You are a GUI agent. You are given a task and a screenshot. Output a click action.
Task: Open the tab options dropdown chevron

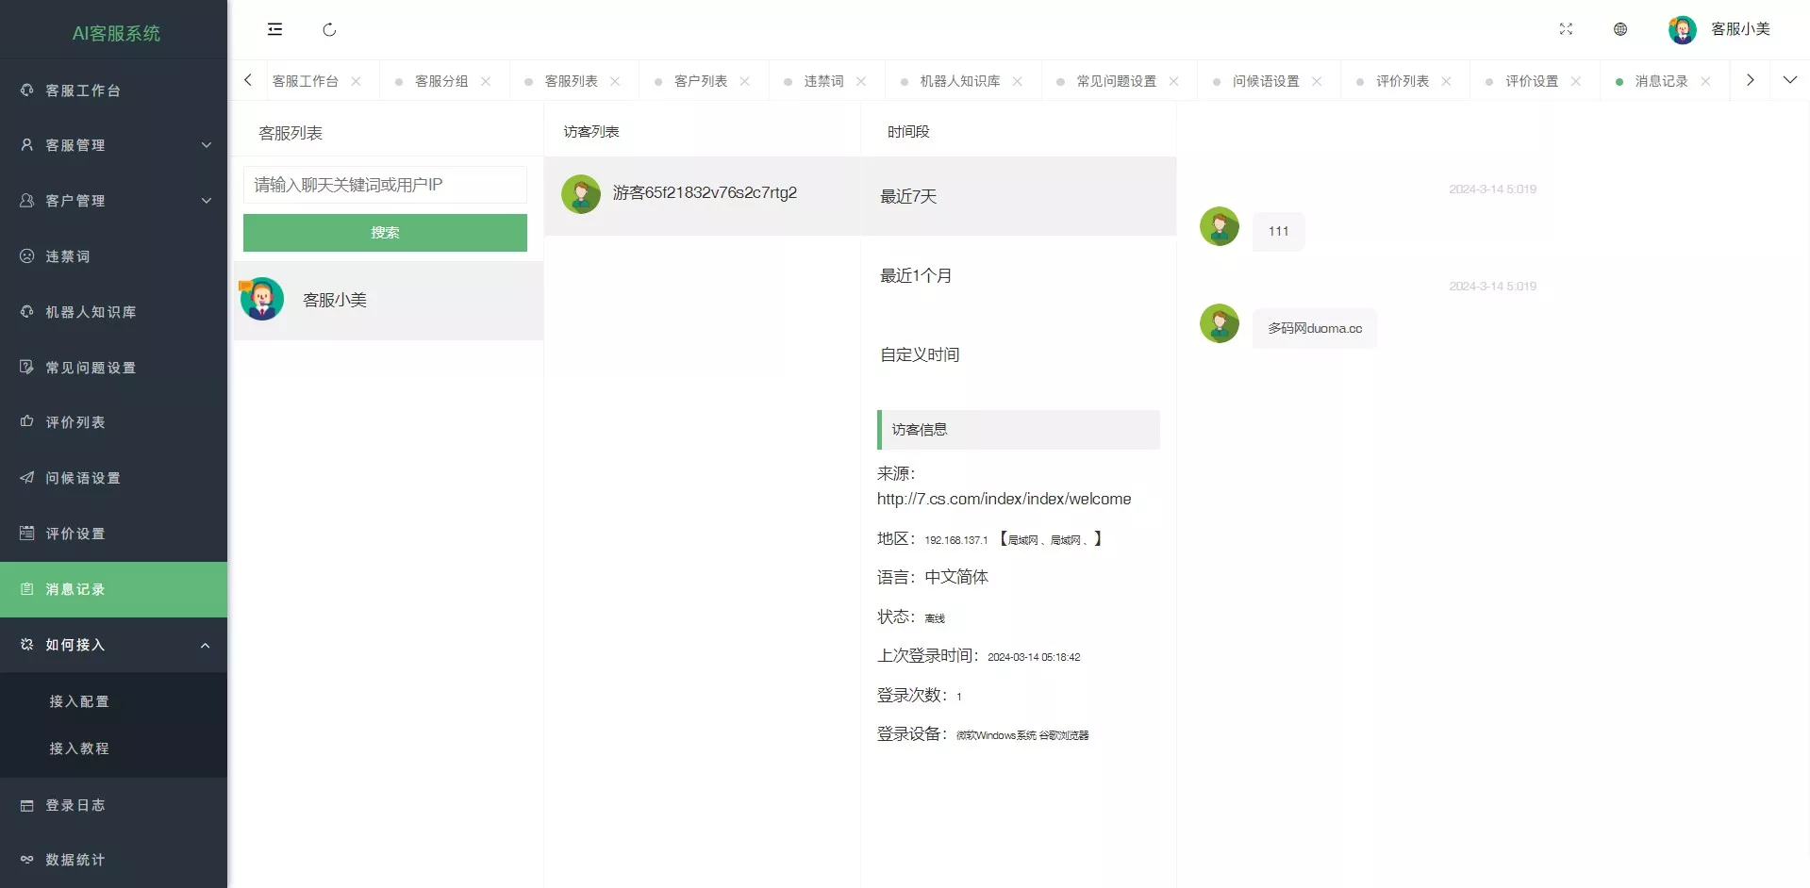(1789, 80)
